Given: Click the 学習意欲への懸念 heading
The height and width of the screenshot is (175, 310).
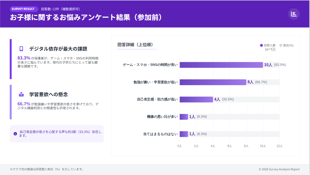Looking at the screenshot, I should pos(48,95).
